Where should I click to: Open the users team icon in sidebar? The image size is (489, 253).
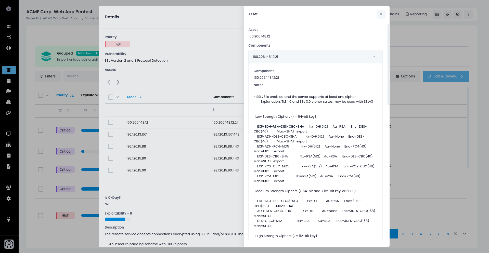click(9, 188)
